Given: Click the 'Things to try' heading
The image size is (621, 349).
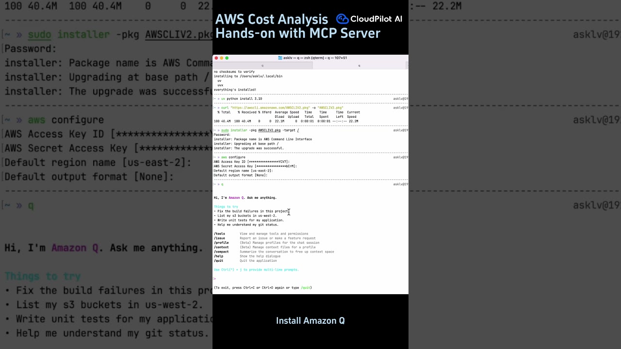Looking at the screenshot, I should point(226,207).
